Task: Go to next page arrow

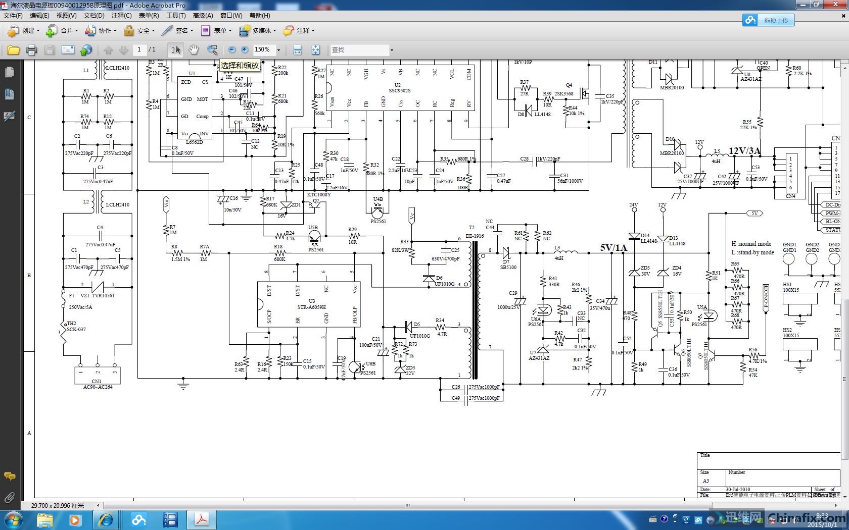Action: (123, 50)
